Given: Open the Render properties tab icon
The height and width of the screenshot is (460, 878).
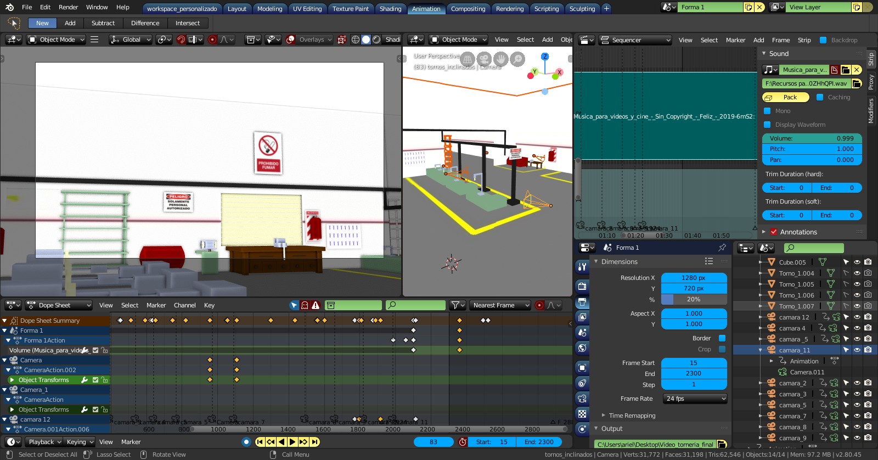Looking at the screenshot, I should 582,286.
